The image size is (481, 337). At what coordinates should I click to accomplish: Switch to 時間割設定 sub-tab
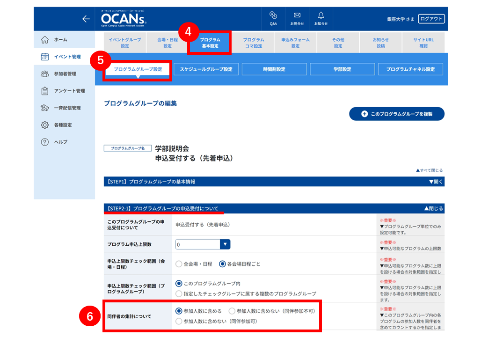274,69
